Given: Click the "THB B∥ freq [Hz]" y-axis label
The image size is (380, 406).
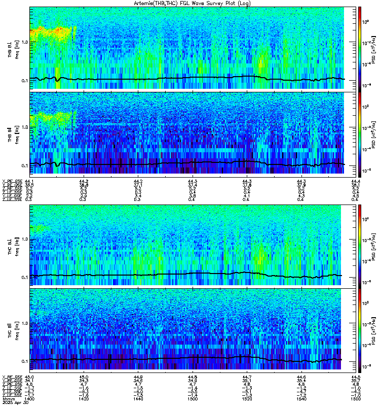Looking at the screenshot, I should [13, 134].
